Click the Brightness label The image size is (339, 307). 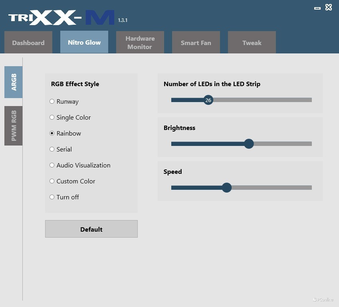click(179, 128)
